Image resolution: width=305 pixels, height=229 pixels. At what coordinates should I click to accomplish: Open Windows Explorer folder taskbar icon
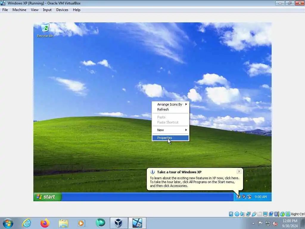coord(63,223)
